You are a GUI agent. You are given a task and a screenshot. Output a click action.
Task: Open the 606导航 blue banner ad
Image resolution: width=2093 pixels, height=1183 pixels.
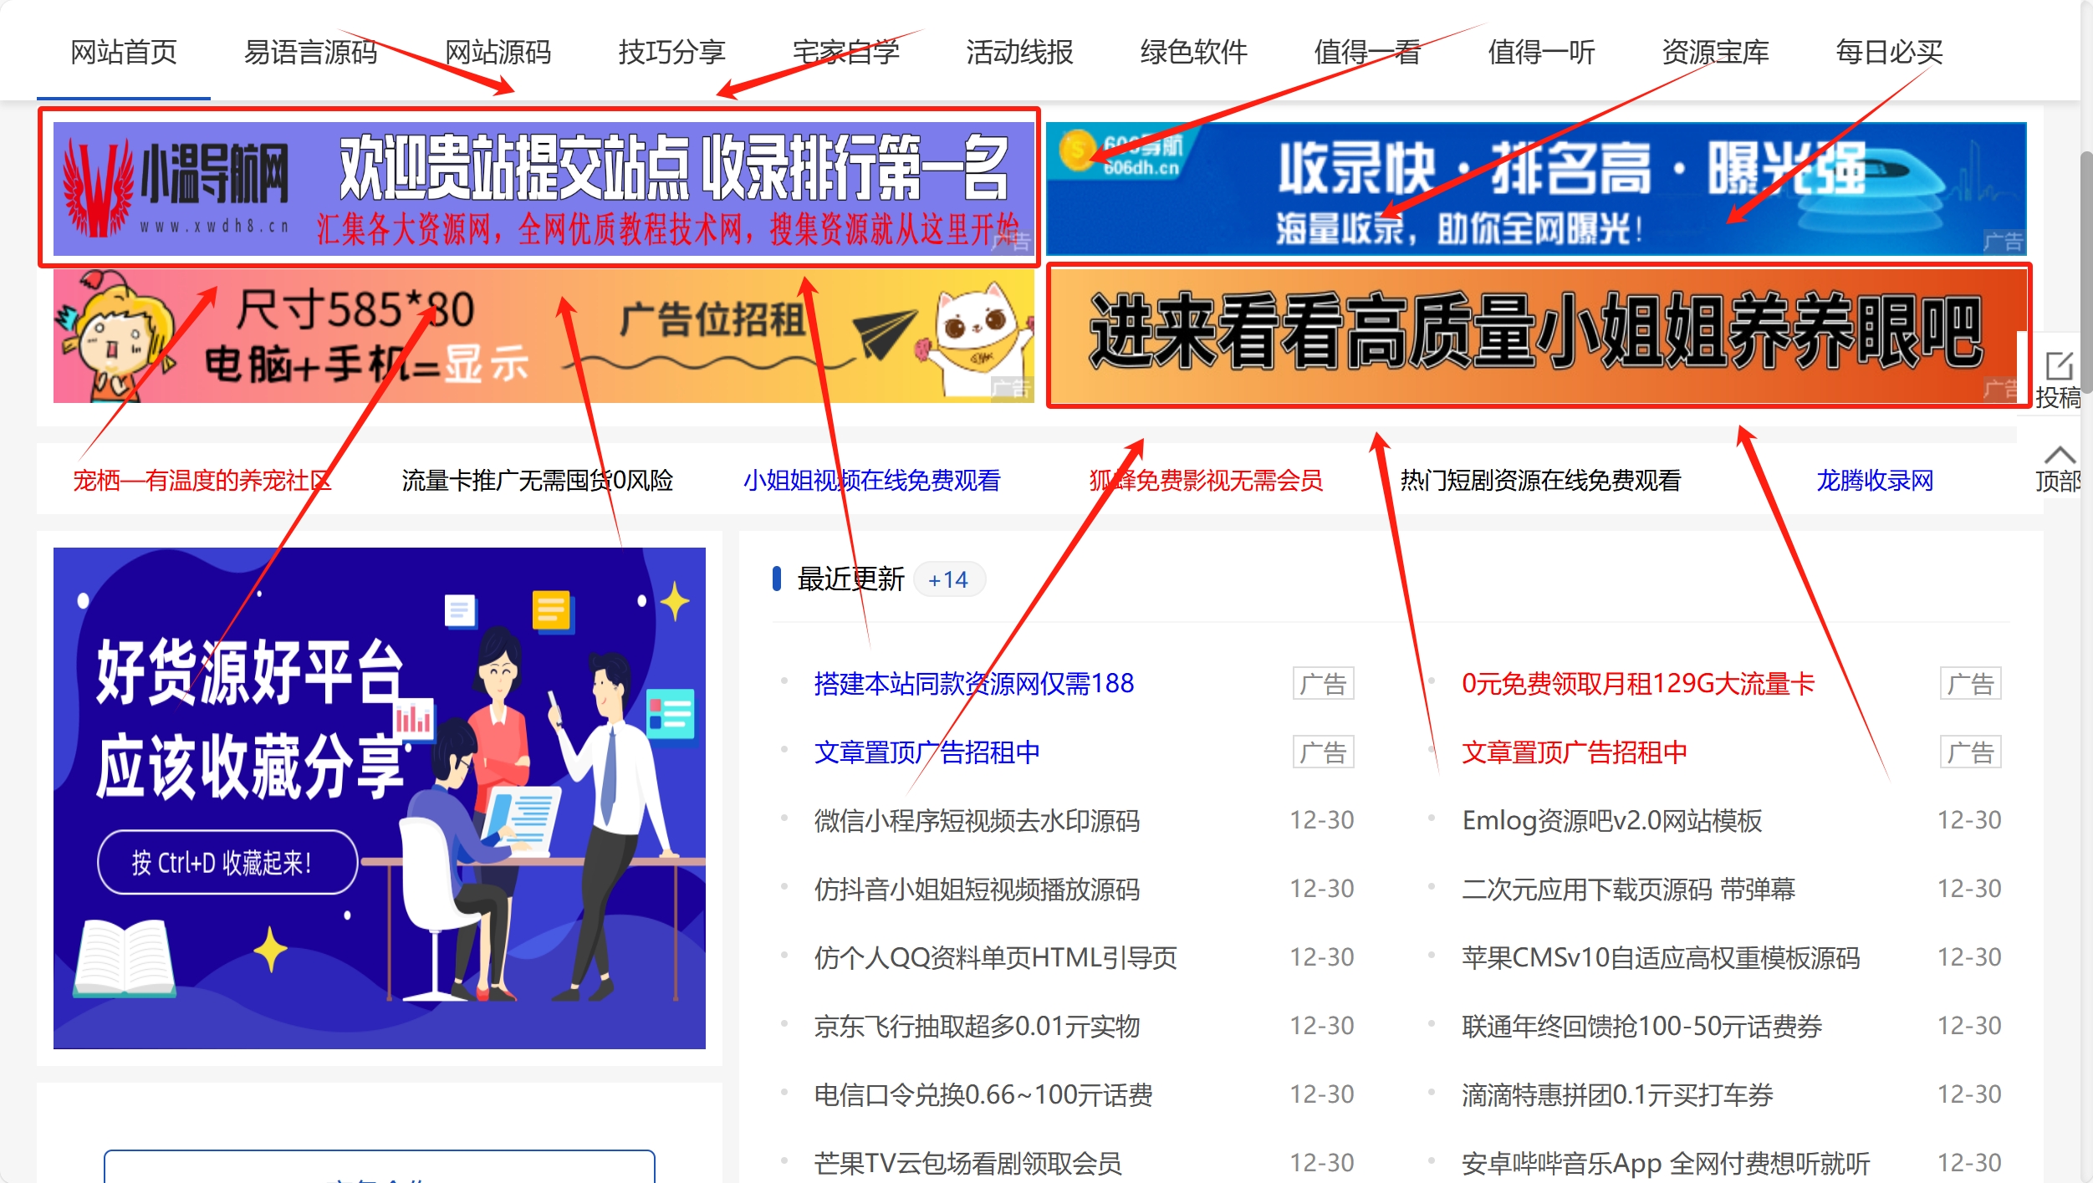[1535, 188]
